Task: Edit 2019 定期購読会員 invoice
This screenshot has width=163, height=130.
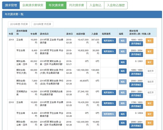Action: (123, 93)
